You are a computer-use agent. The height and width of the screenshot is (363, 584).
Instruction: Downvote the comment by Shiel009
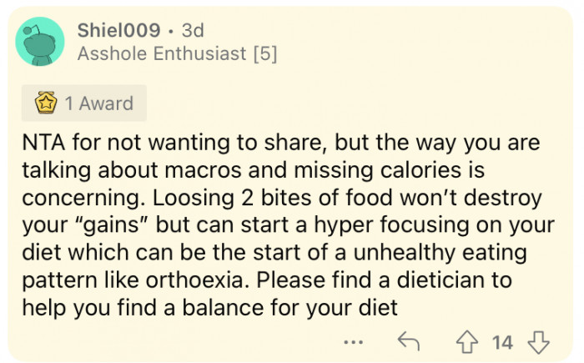538,342
